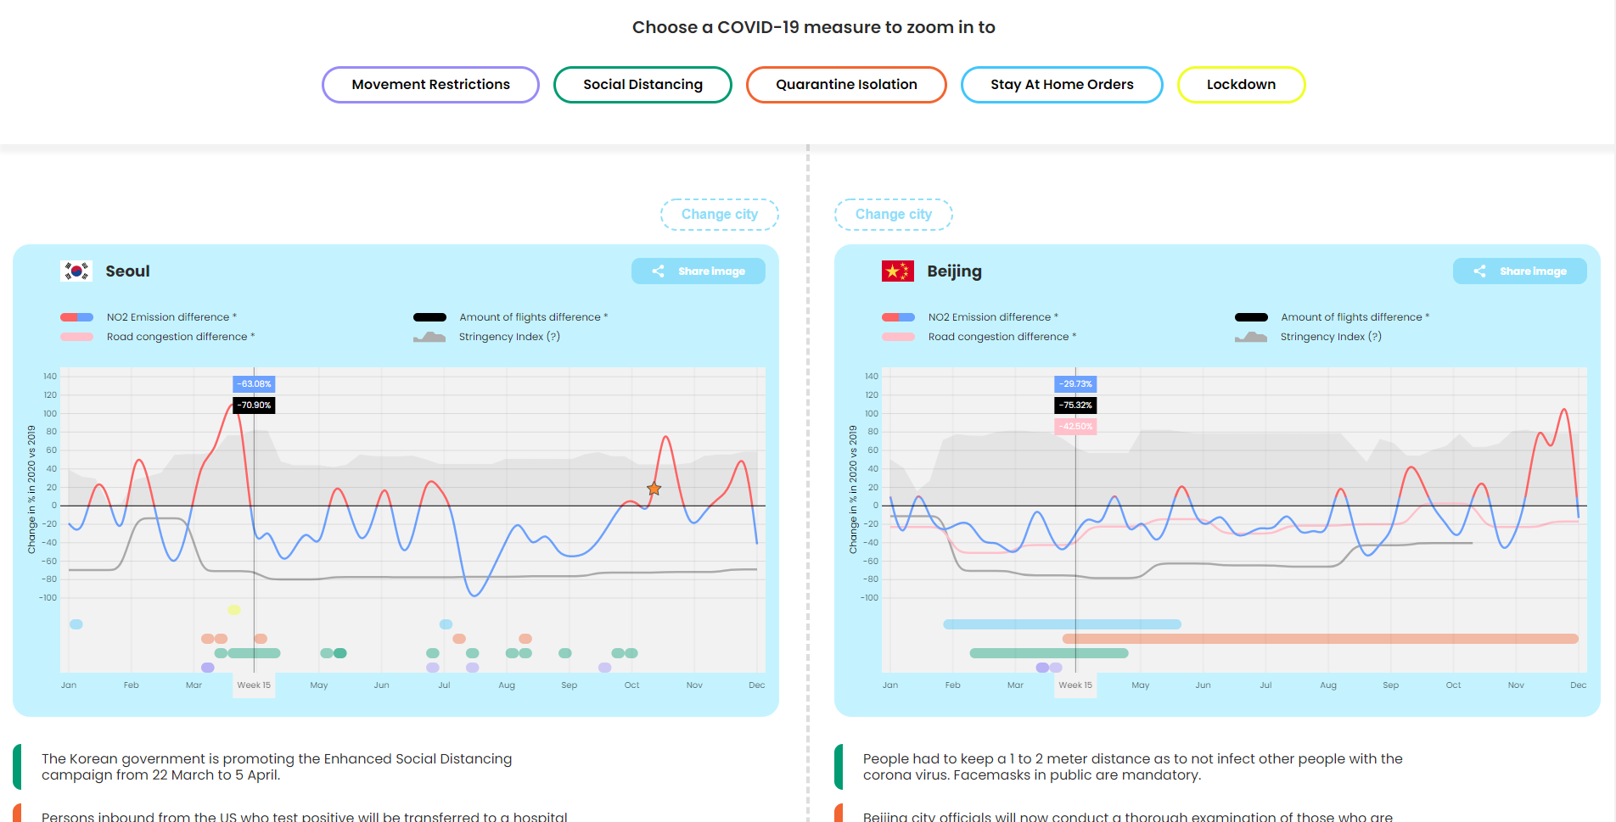1616x822 pixels.
Task: Toggle the Social Distancing measure filter
Action: [x=642, y=85]
